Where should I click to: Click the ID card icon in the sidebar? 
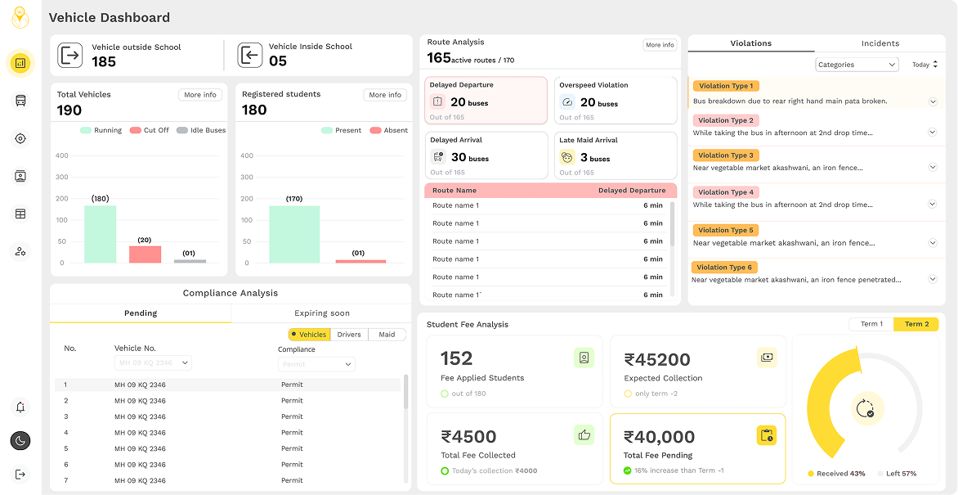pyautogui.click(x=20, y=176)
